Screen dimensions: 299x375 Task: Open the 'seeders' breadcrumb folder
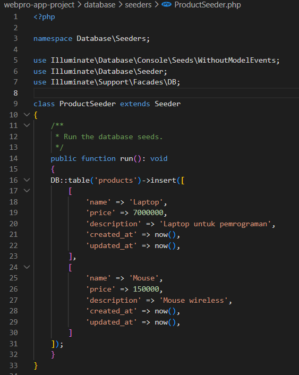[x=138, y=5]
